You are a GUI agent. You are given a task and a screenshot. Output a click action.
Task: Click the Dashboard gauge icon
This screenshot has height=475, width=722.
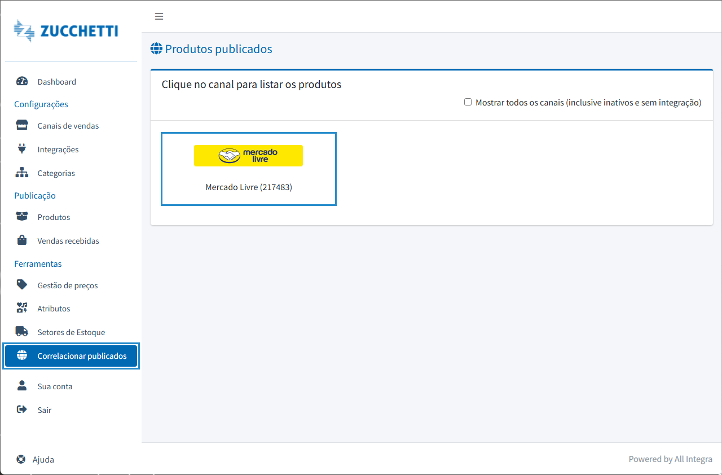(x=22, y=81)
